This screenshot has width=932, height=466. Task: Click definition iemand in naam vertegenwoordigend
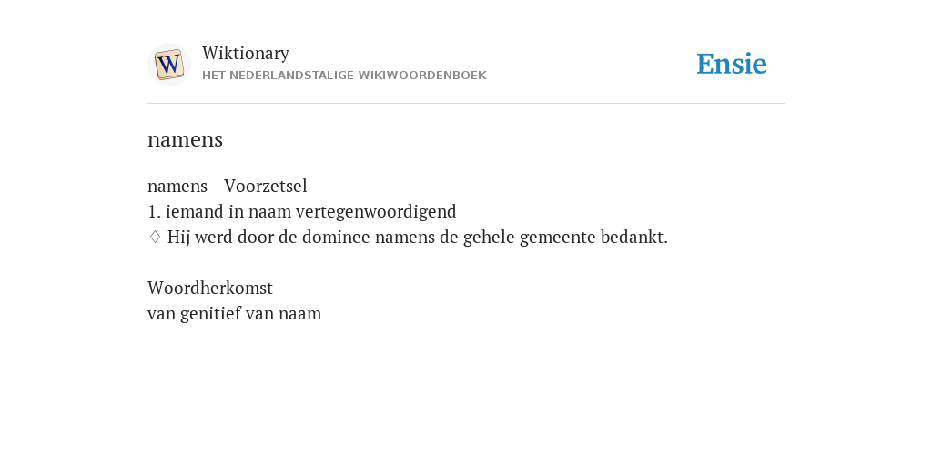[x=311, y=212]
